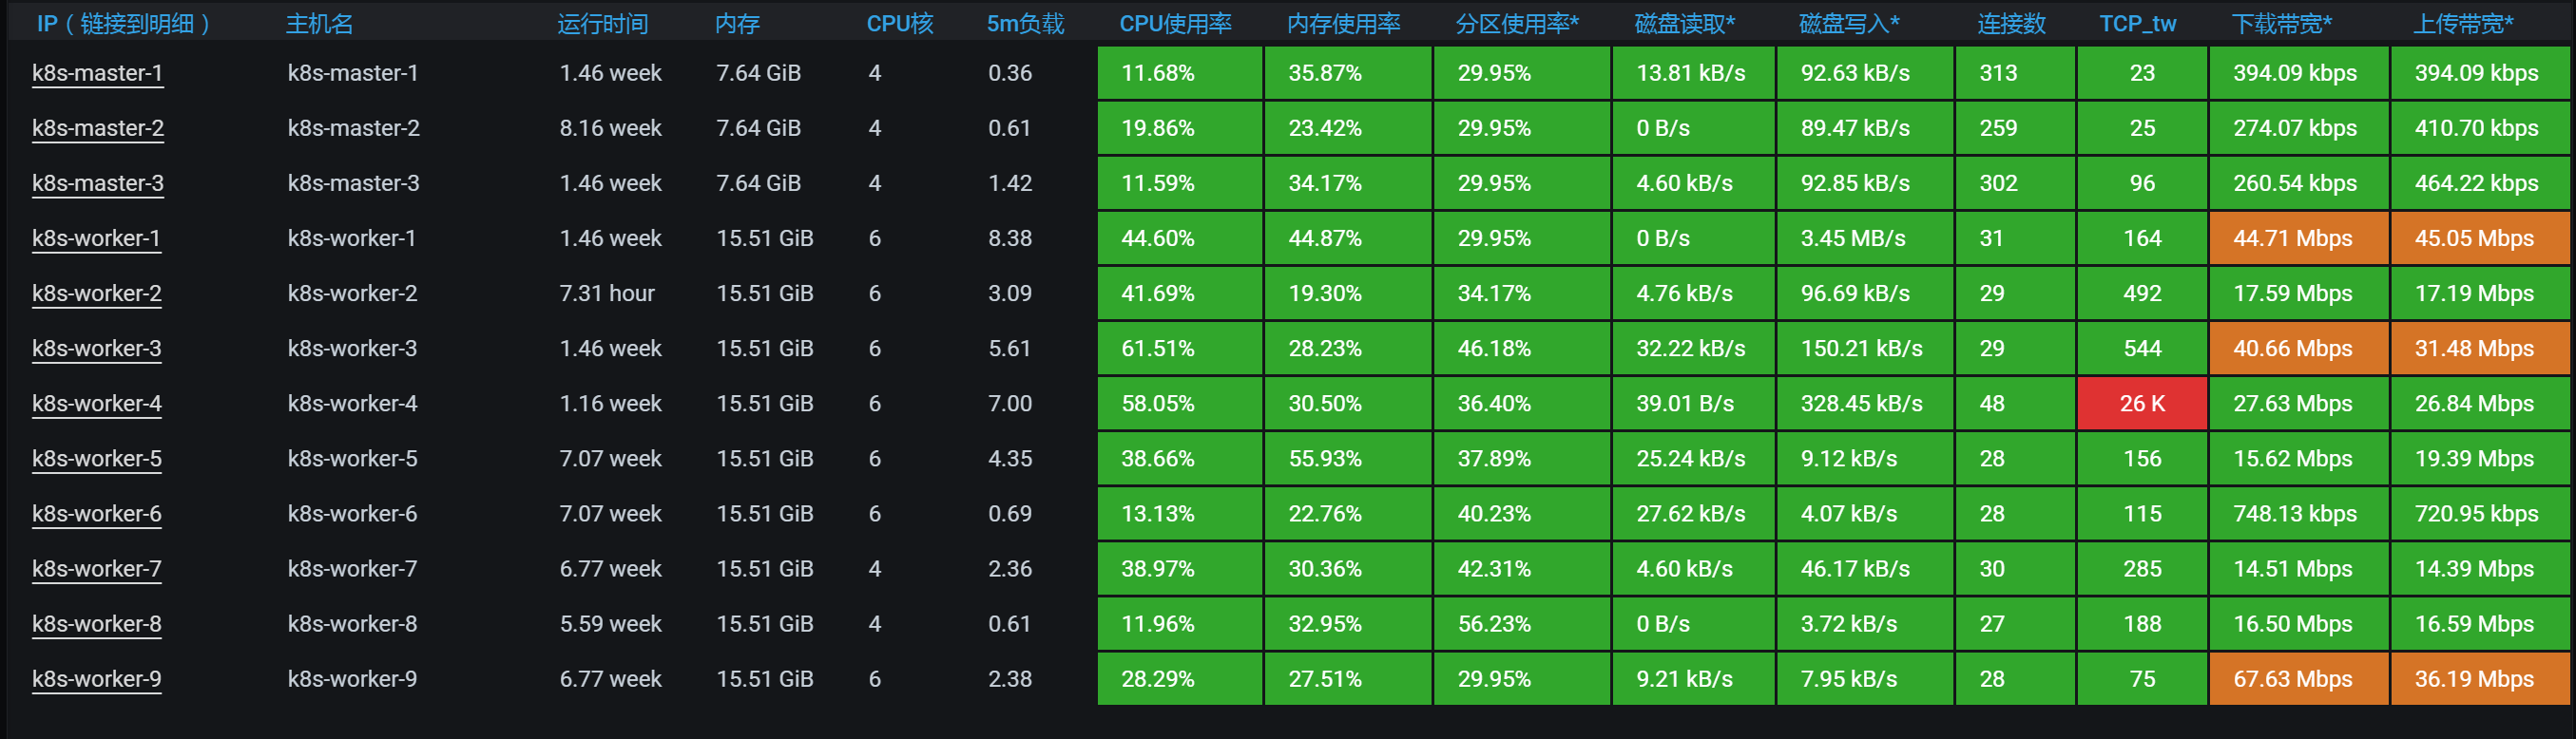Click the 5m负载 column header
The height and width of the screenshot is (739, 2576).
(1025, 23)
